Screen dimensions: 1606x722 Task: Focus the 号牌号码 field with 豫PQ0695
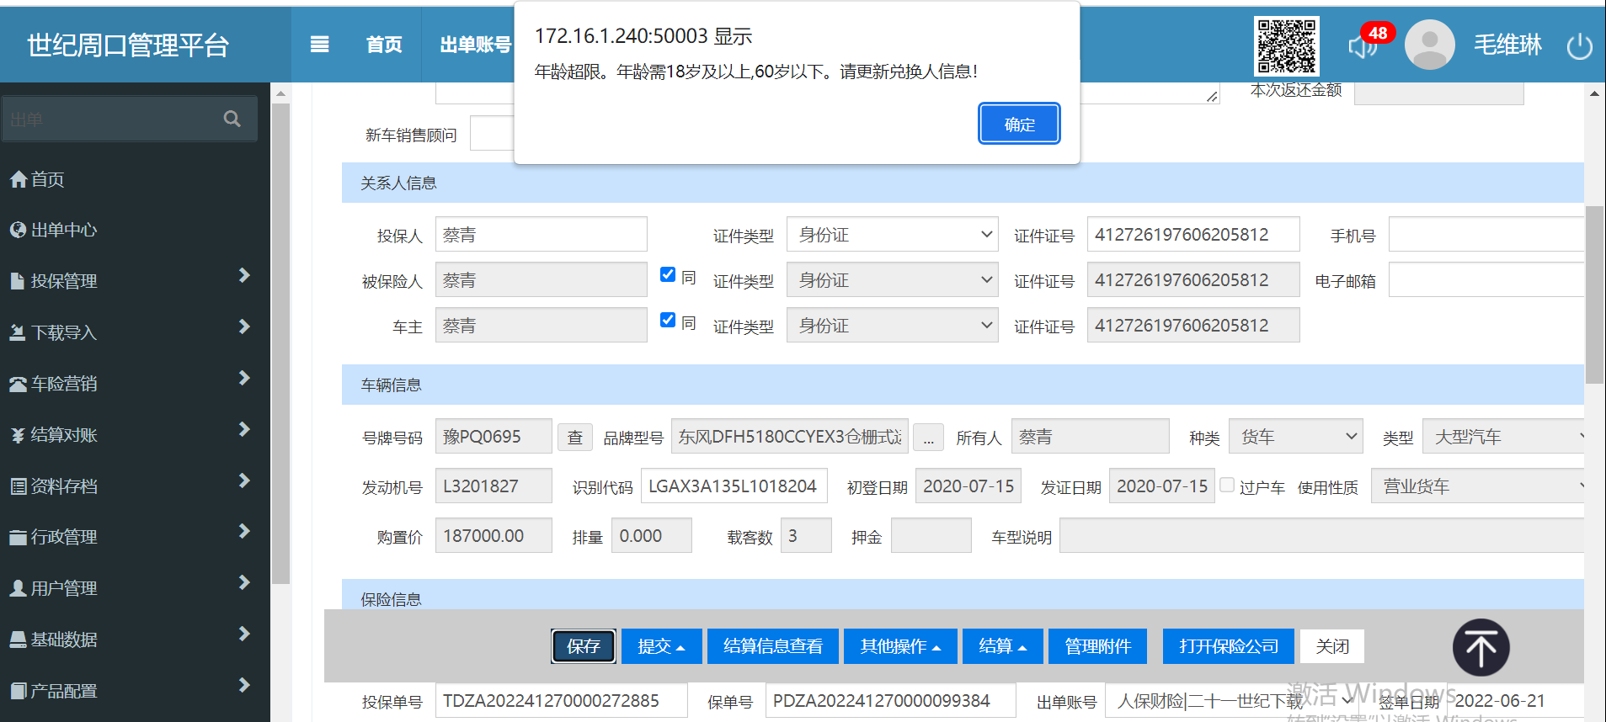[x=494, y=437]
